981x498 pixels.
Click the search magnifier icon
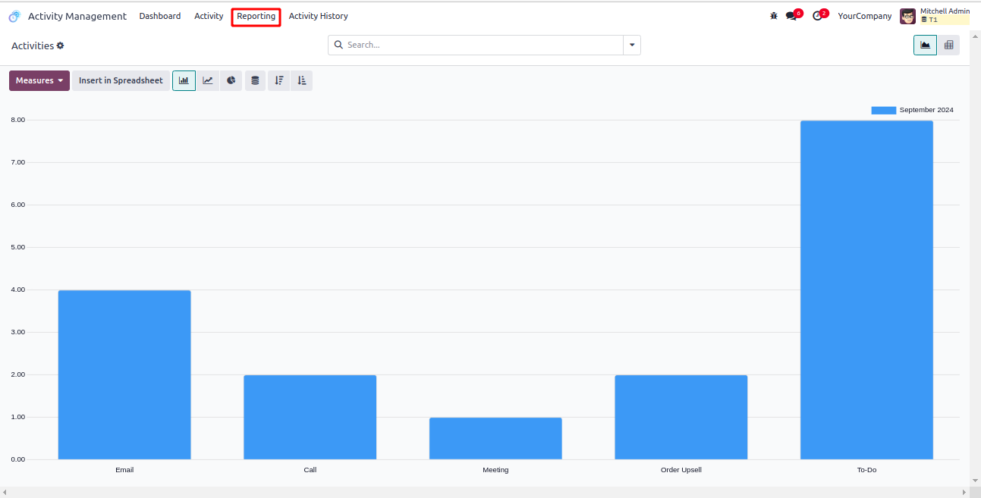[x=339, y=45]
